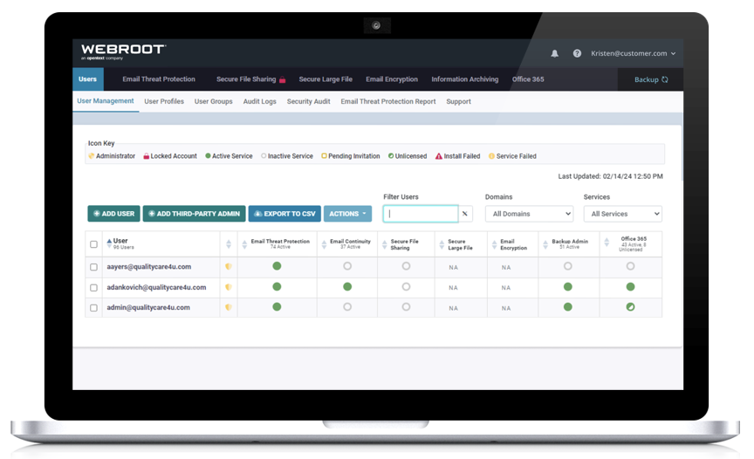
Task: Click Add Third-Party Admin button
Action: click(x=195, y=214)
